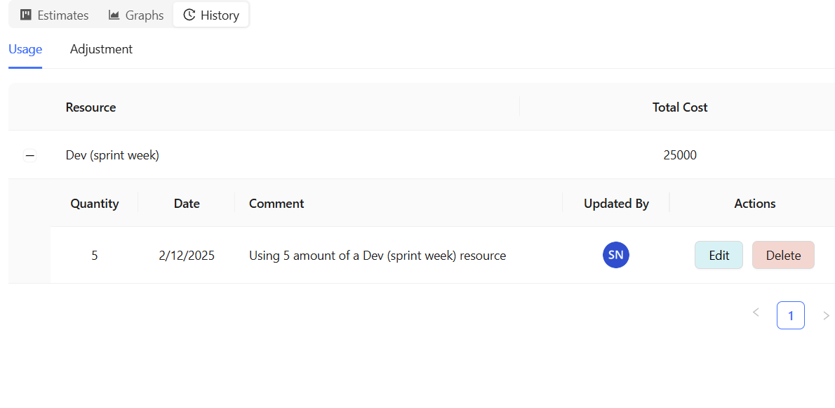
Task: Click the History clock icon
Action: pyautogui.click(x=189, y=15)
